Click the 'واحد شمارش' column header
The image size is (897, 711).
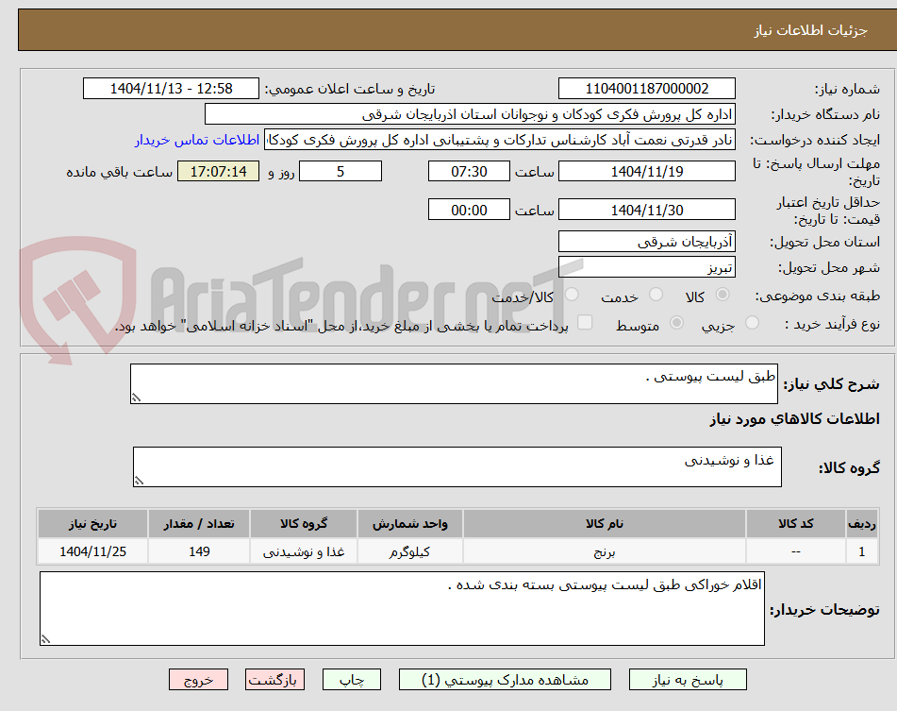410,524
